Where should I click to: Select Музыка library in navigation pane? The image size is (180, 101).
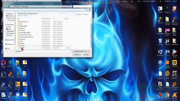point(9,36)
